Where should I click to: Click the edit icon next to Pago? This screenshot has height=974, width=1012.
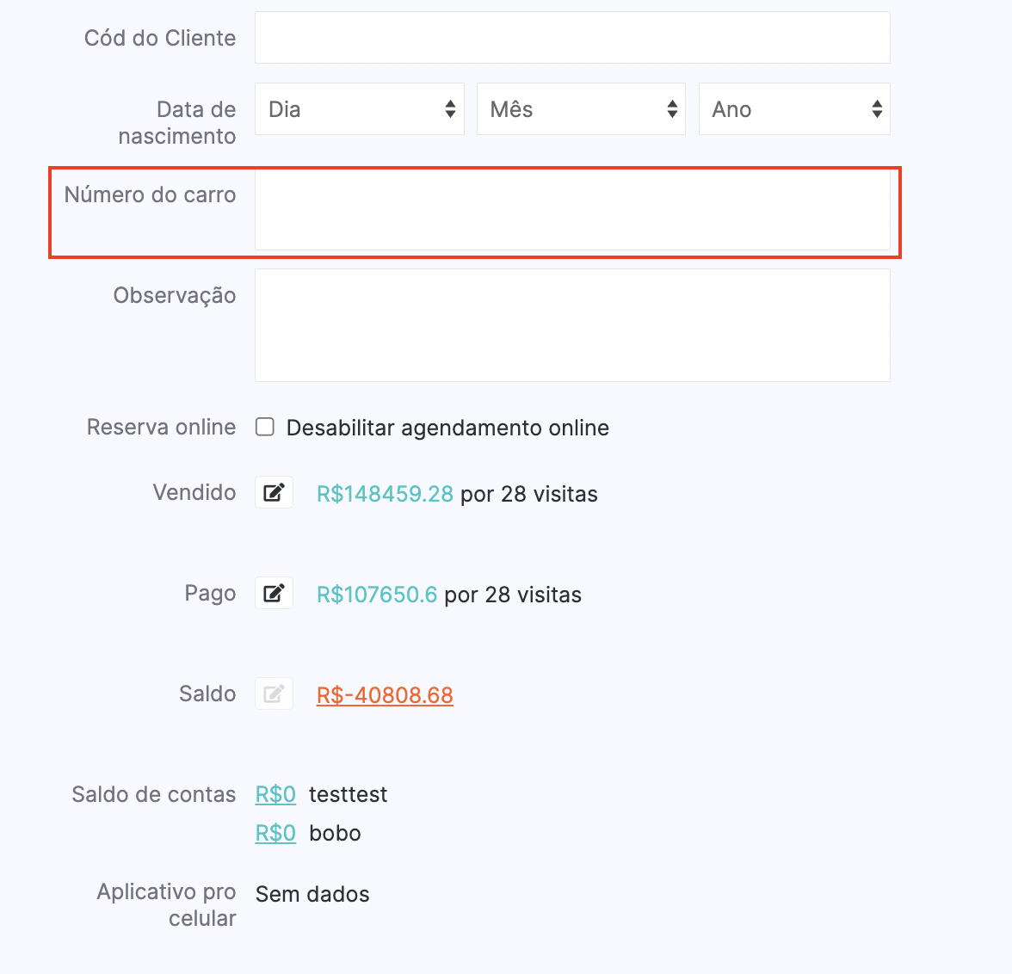pyautogui.click(x=274, y=593)
